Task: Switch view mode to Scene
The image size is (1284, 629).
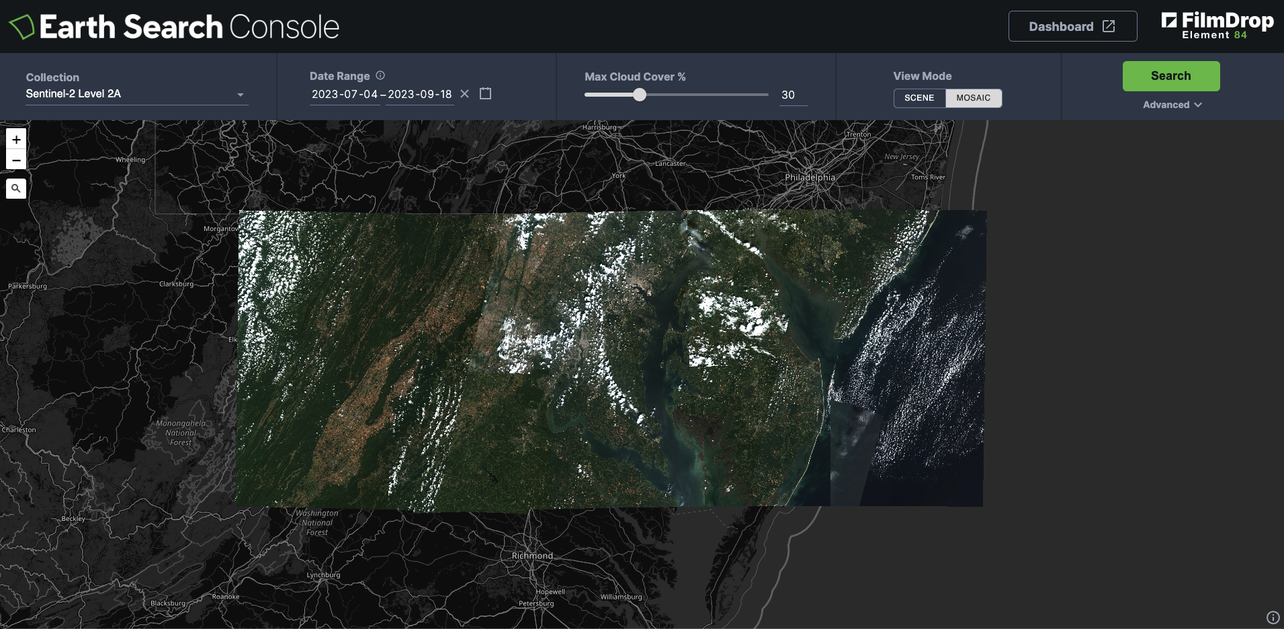Action: 919,98
